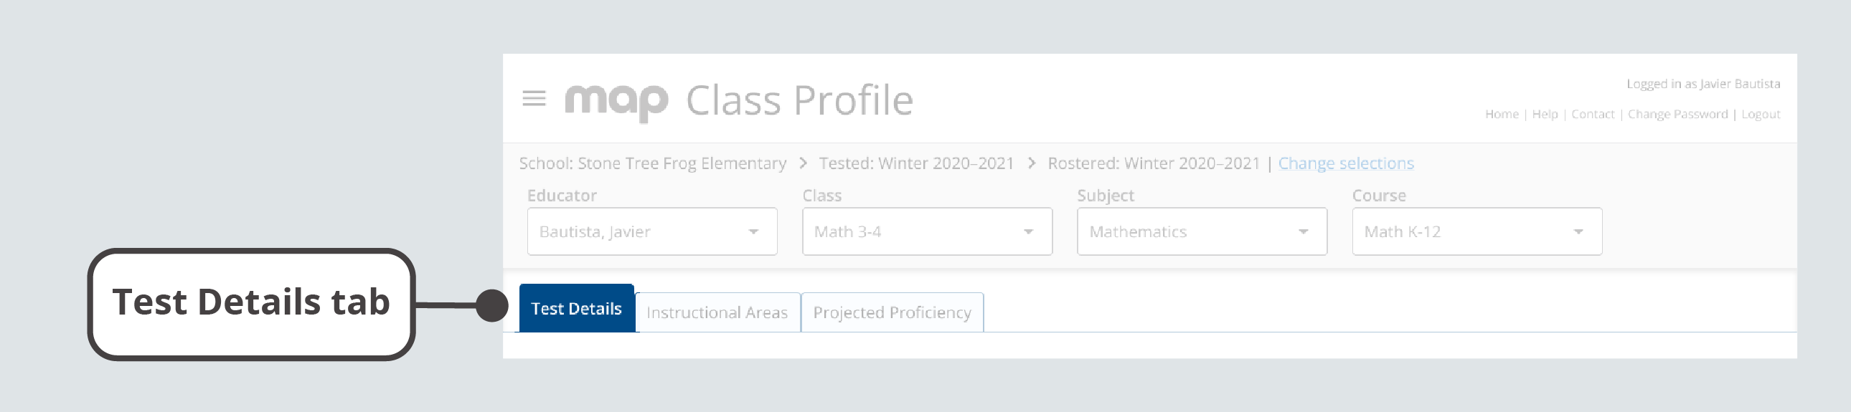
Task: Switch to Instructional Areas tab
Action: pos(717,313)
